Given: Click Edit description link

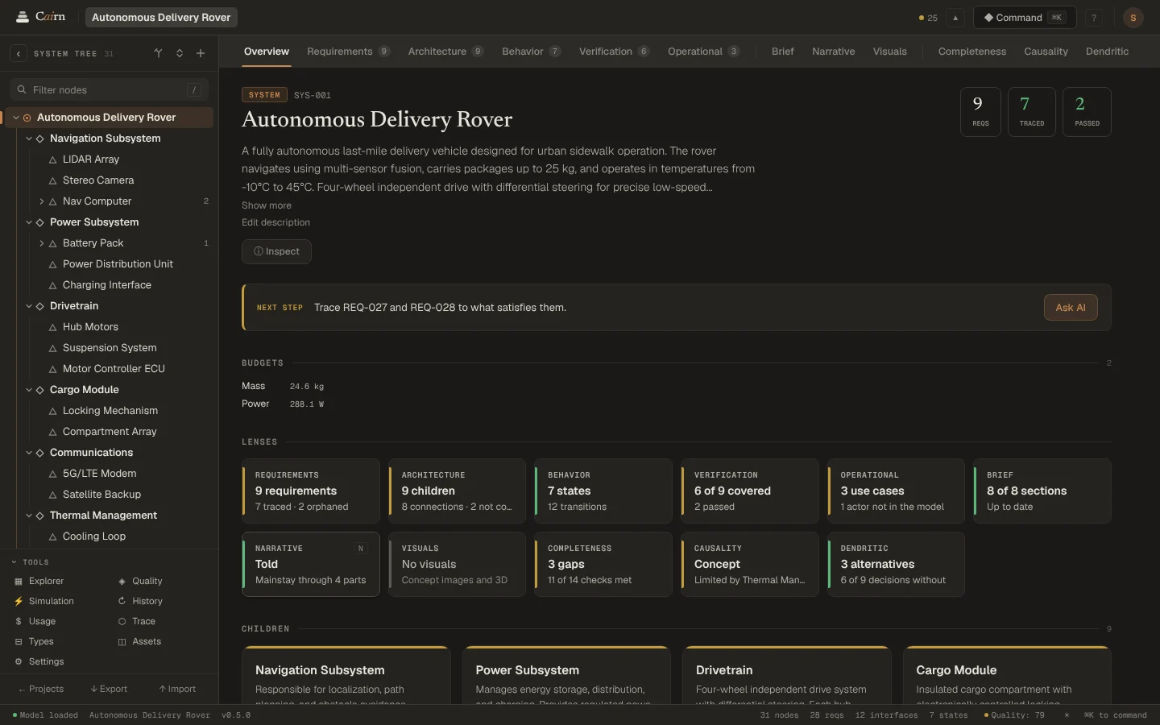Looking at the screenshot, I should [x=275, y=222].
